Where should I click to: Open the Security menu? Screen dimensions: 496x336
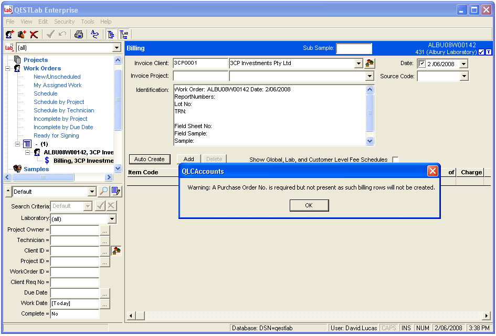(x=64, y=22)
